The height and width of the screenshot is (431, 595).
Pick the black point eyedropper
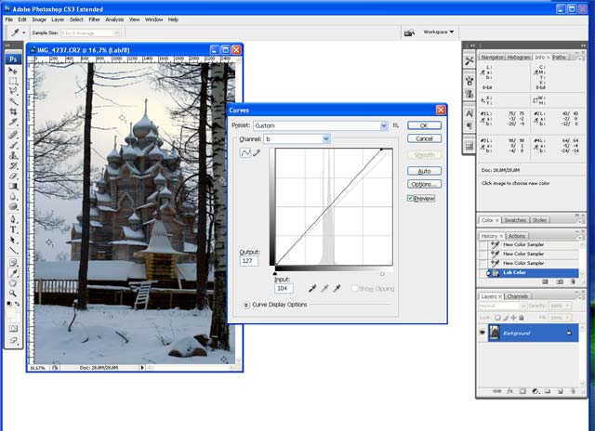tap(311, 289)
